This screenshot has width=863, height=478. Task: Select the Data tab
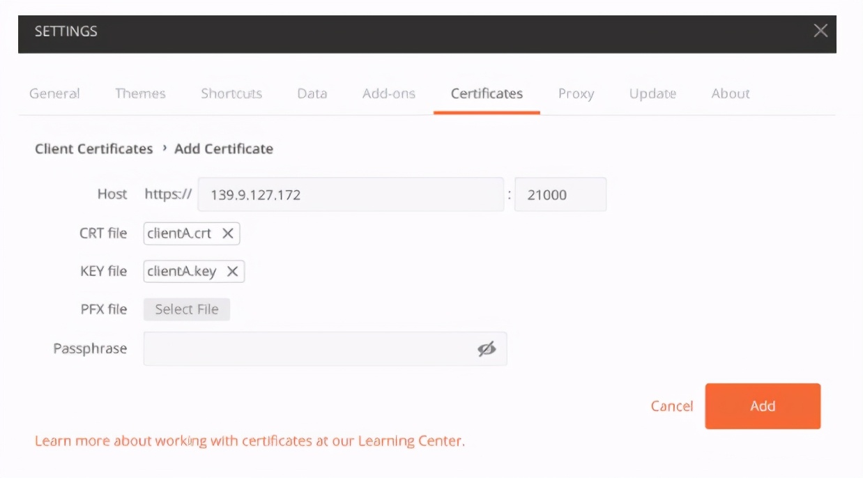point(312,93)
